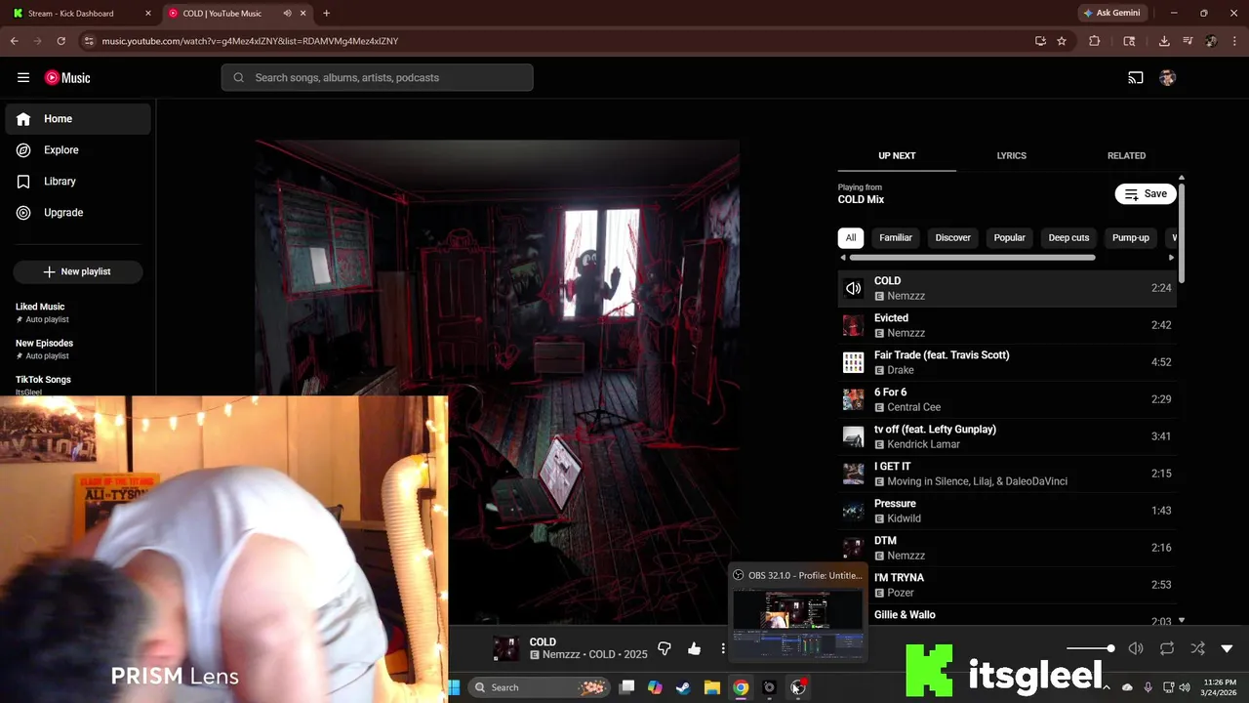Screen dimensions: 1249x703
Task: Bookmark this page with star icon
Action: coord(1062,41)
